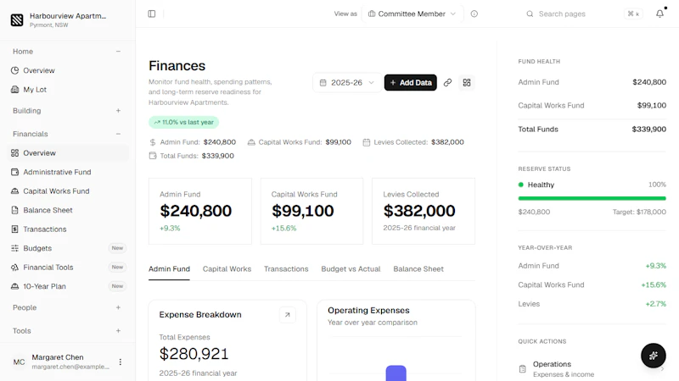Open Budgets in sidebar

(68, 248)
